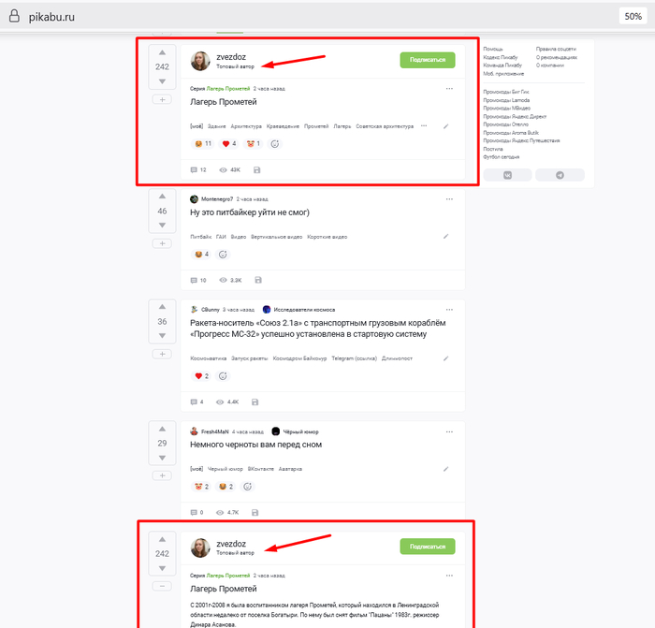This screenshot has width=655, height=628.
Task: Click the padlock icon beside pikabu.ru
Action: pos(14,16)
